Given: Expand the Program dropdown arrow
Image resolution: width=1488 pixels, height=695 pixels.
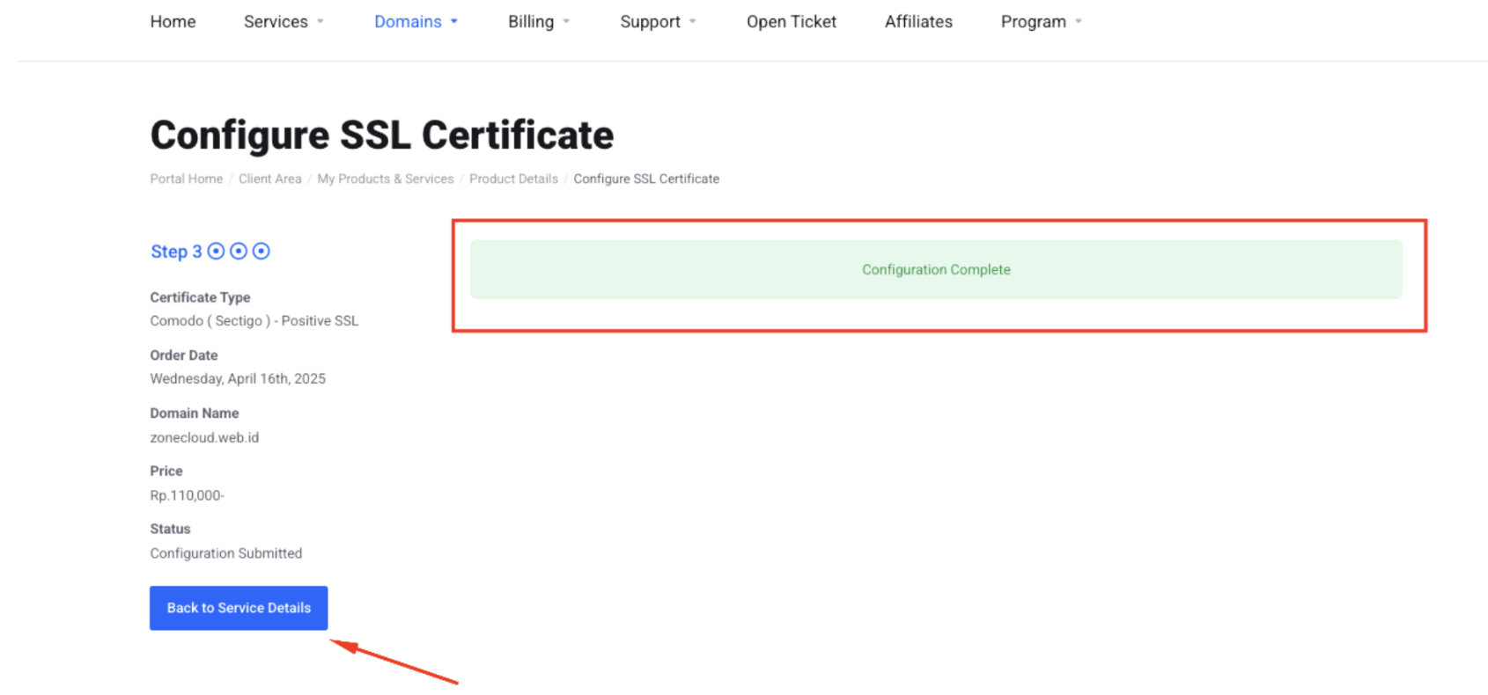Looking at the screenshot, I should 1079,22.
